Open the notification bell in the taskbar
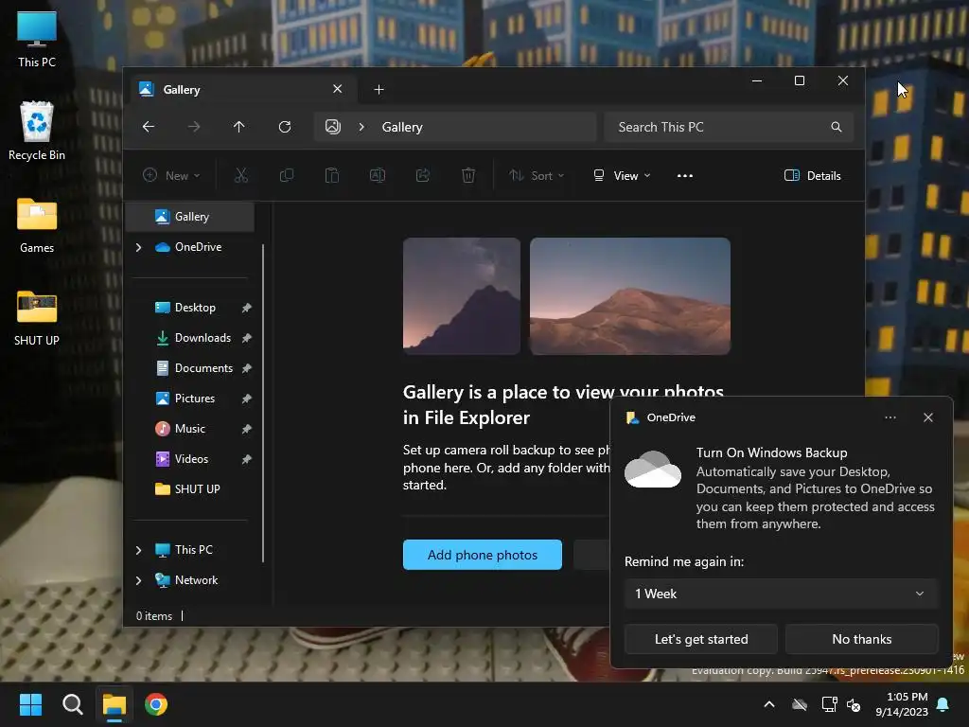 point(943,704)
